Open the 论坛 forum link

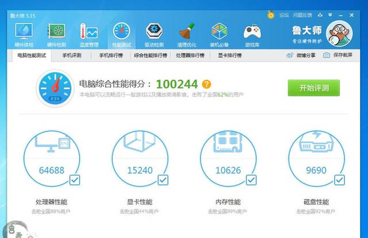284,16
